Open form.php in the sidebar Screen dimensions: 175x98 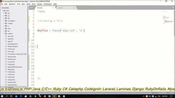[x=11, y=51]
